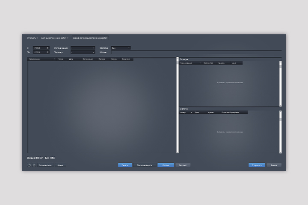Click the Оплаты scrollbar up arrow
Image resolution: width=308 pixels, height=205 pixels.
point(281,112)
